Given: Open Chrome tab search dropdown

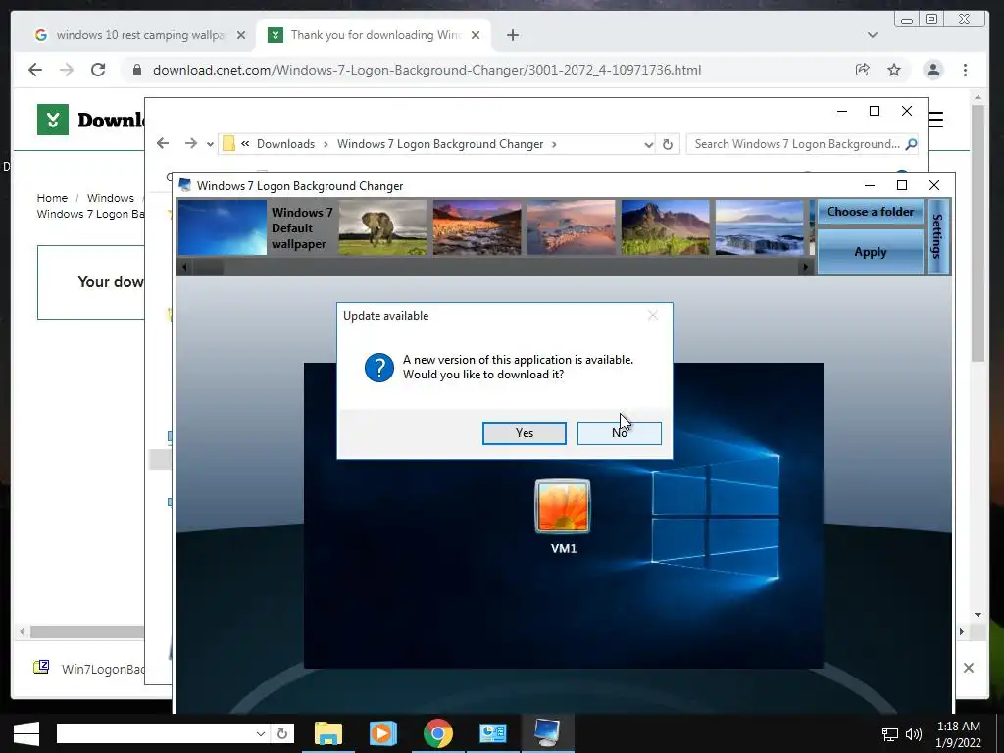Looking at the screenshot, I should point(872,35).
